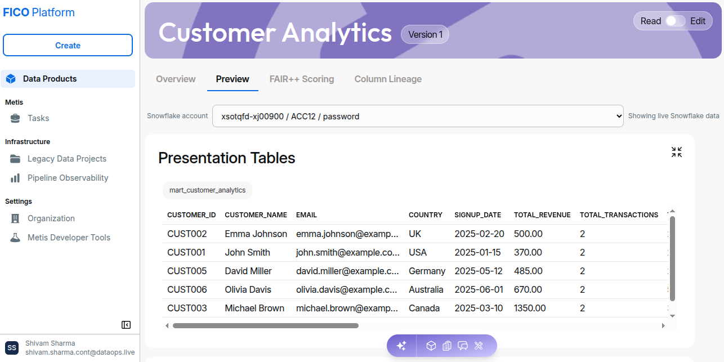Open the FAIR++ Scoring tab
Screen dimensions: 724x362
(302, 79)
